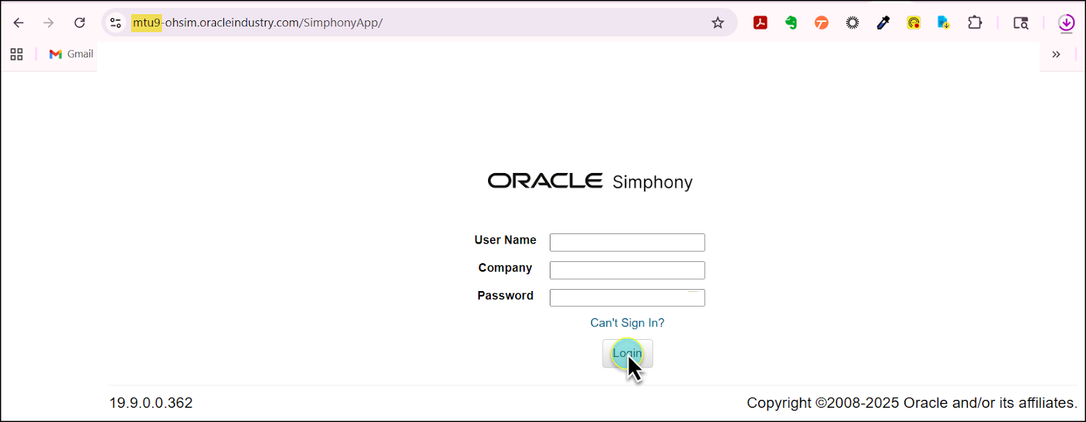The height and width of the screenshot is (422, 1086).
Task: Click the yellow screen recorder extension
Action: pyautogui.click(x=914, y=23)
